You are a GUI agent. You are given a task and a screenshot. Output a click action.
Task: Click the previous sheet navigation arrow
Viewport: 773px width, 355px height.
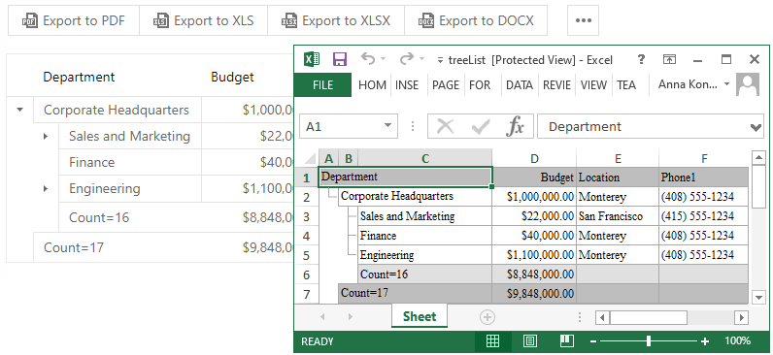(322, 317)
